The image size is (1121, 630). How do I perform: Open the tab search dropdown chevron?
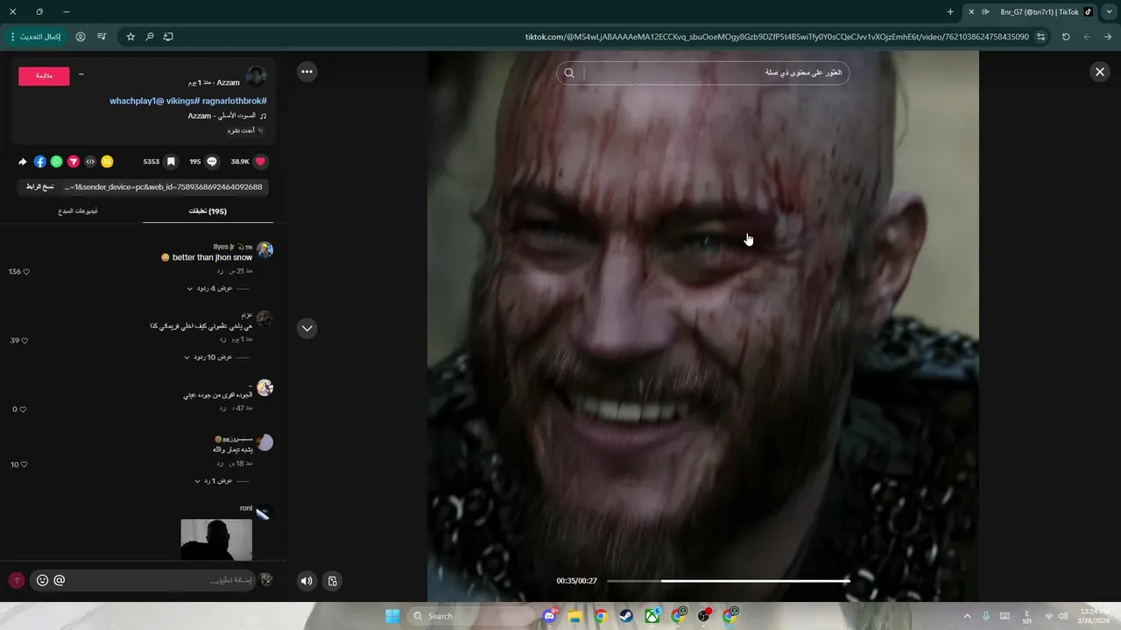(x=1110, y=12)
